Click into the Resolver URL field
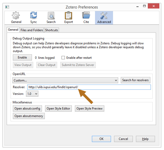The image size is (164, 150). pyautogui.click(x=89, y=87)
